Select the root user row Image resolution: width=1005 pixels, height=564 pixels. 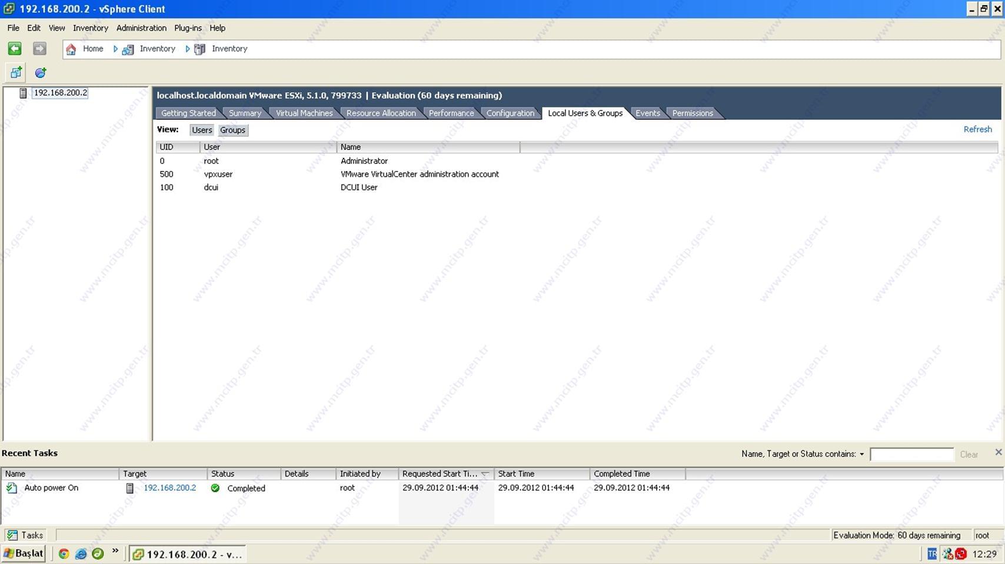pyautogui.click(x=577, y=161)
